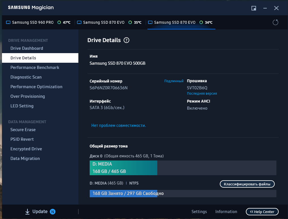This screenshot has height=219, width=288.
Task: Click the refresh drives icon
Action: coord(275,22)
